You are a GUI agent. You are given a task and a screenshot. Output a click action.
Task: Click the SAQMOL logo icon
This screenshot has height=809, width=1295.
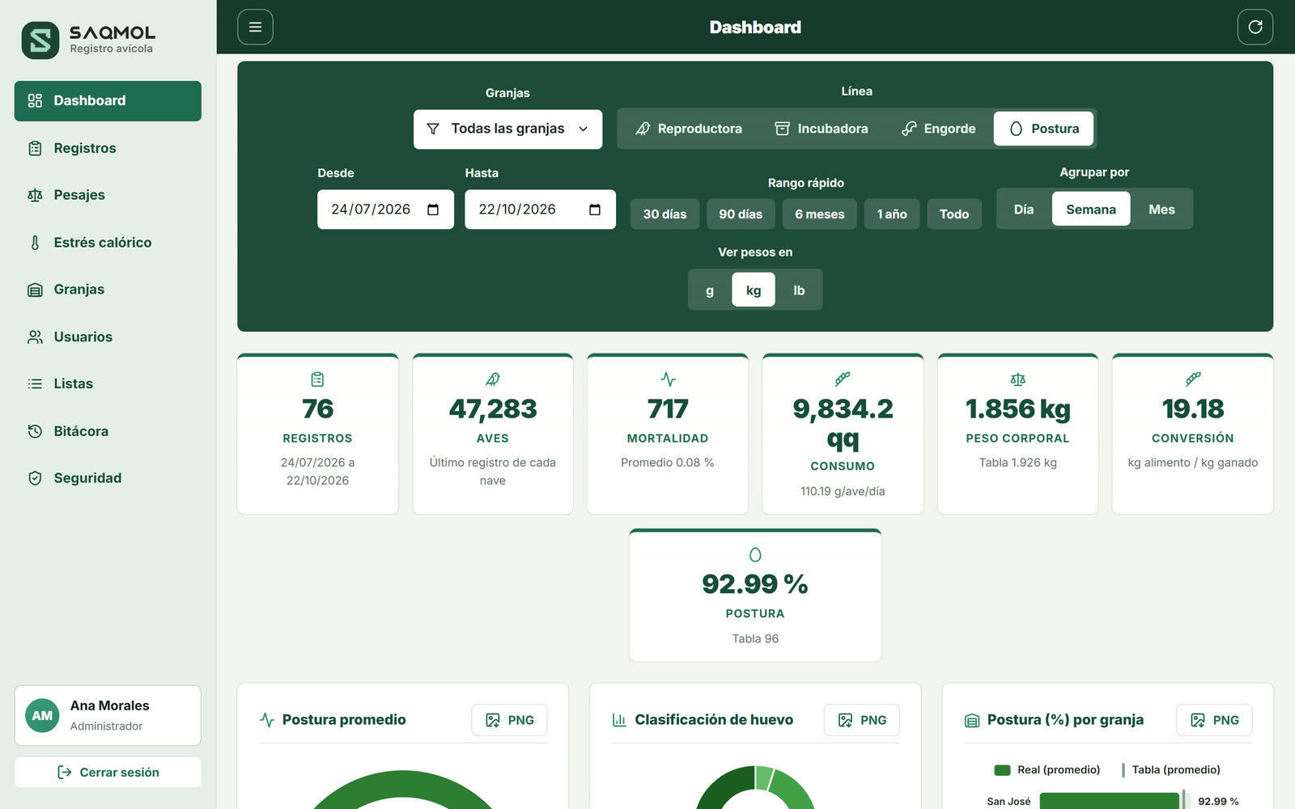pyautogui.click(x=40, y=40)
